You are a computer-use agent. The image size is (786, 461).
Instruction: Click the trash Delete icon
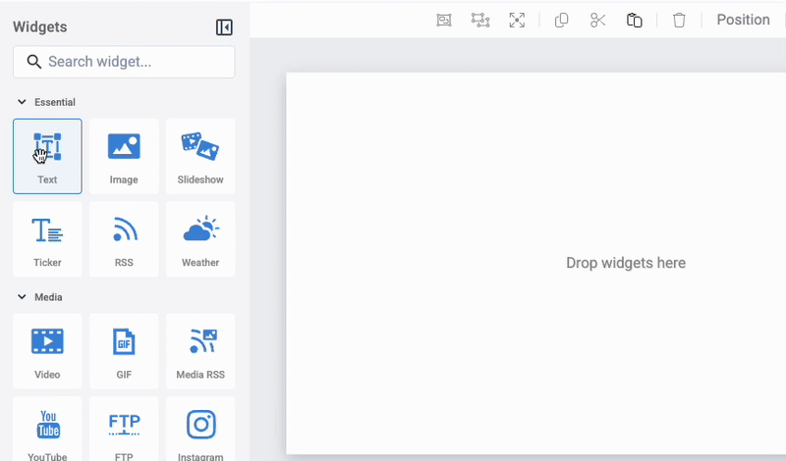679,20
